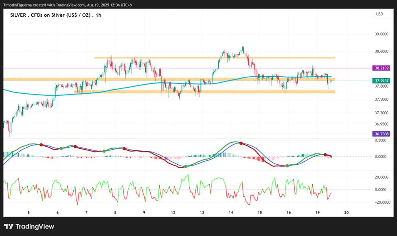Click date label 9 on time axis
The image size is (397, 236).
point(144,212)
